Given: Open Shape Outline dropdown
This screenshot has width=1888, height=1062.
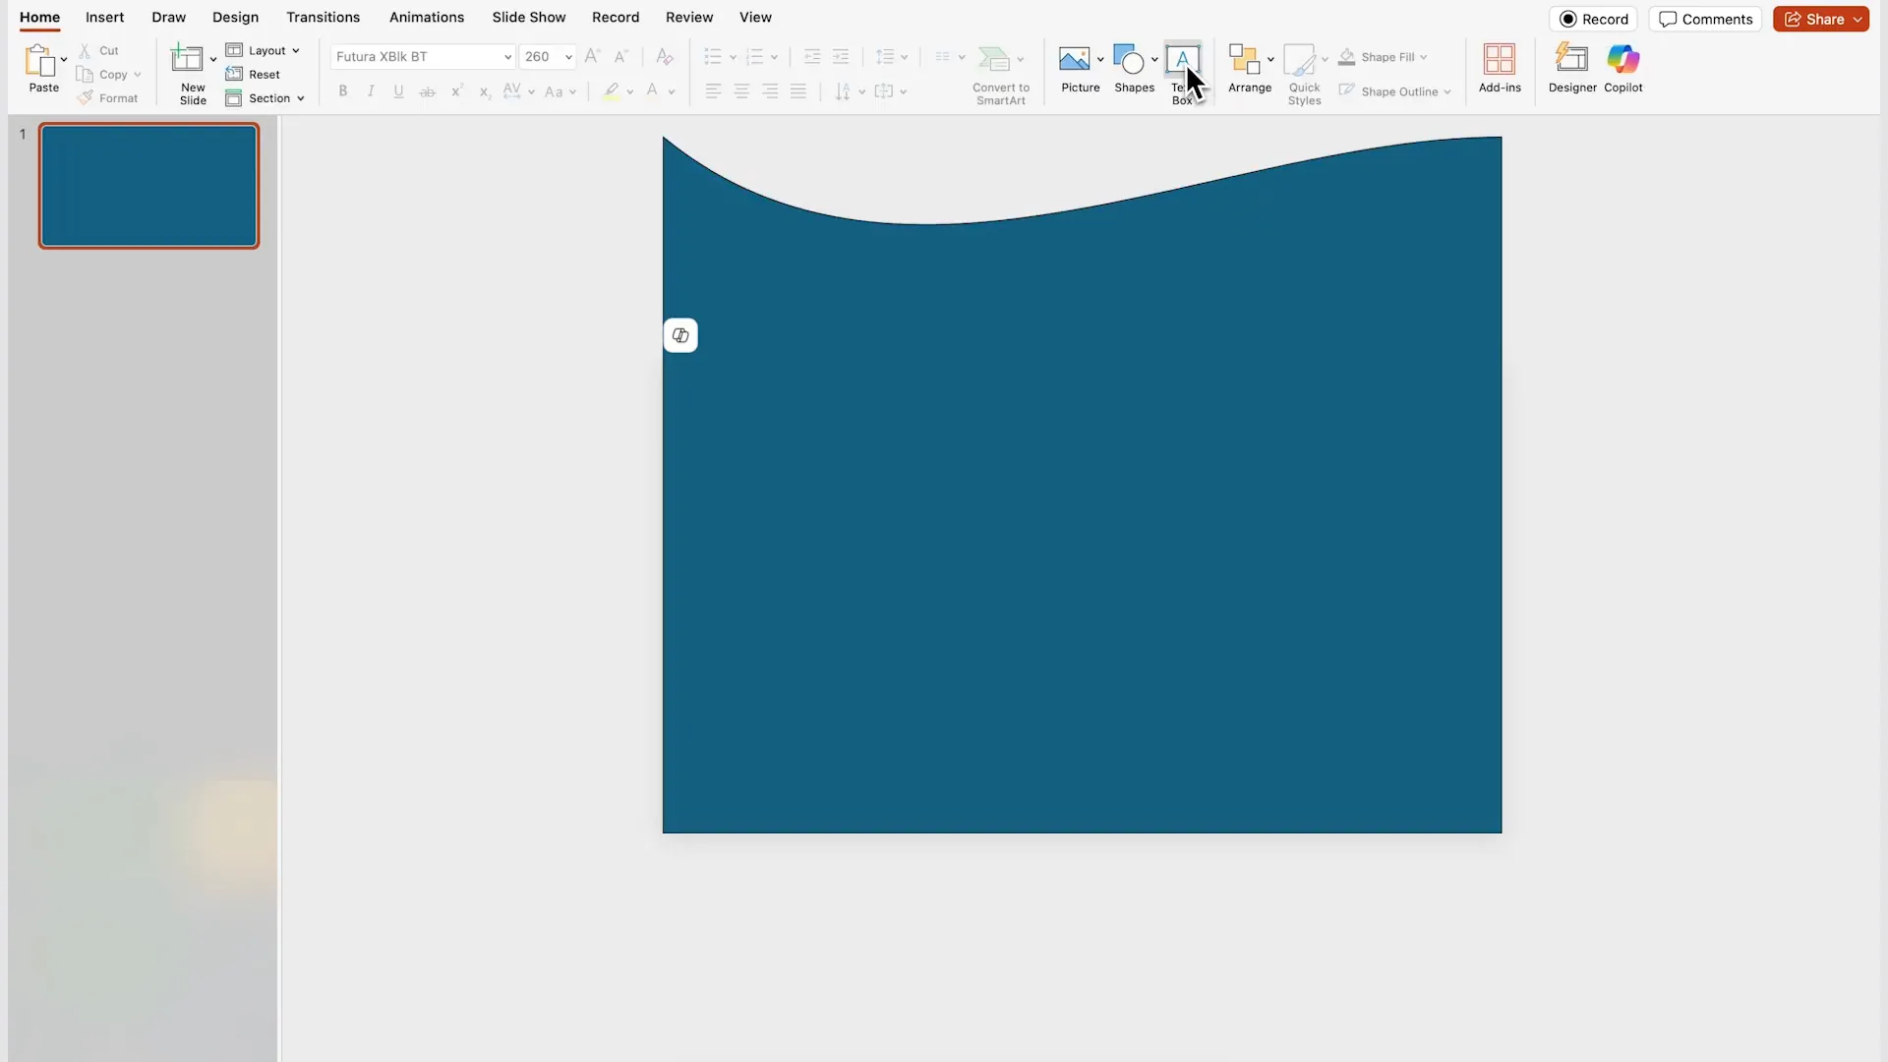Looking at the screenshot, I should coord(1394,91).
